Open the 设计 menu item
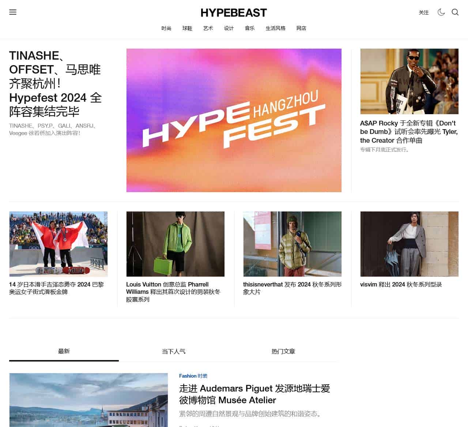The image size is (468, 427). (x=229, y=28)
